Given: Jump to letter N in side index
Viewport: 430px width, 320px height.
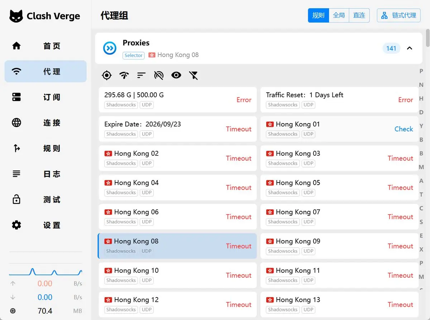Looking at the screenshot, I should click(421, 85).
